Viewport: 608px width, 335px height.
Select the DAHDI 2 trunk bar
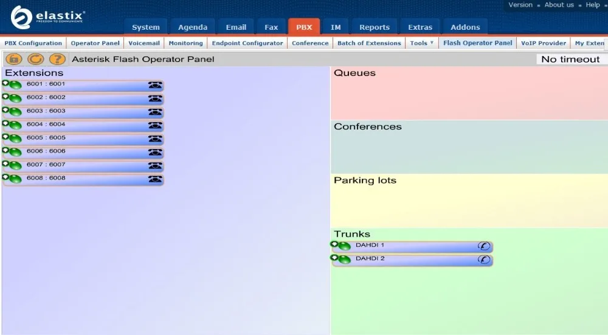412,260
